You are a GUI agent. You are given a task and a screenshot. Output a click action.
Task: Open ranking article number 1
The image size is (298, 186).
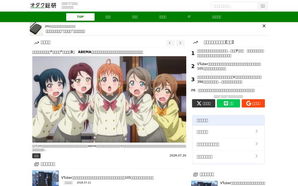click(x=231, y=53)
